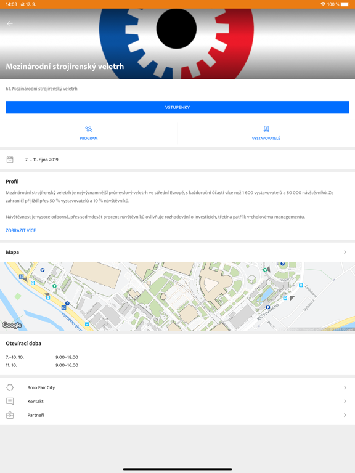Open the PROGRAM section icon

89,129
